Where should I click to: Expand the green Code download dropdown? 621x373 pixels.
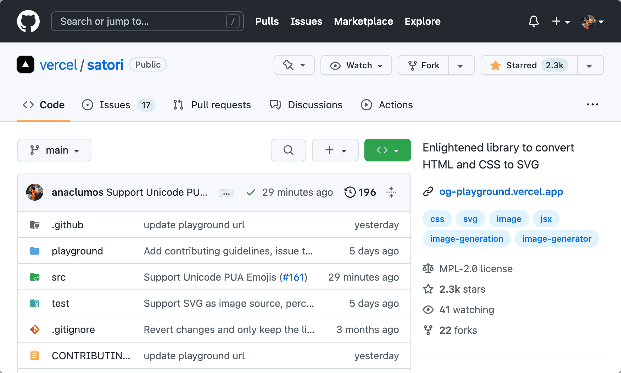(x=387, y=150)
